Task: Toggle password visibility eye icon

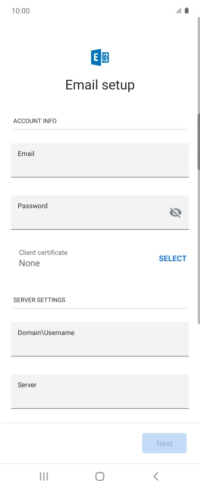Action: 175,213
